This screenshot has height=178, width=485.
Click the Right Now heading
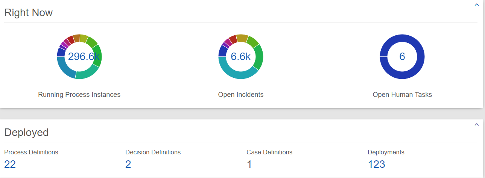29,12
